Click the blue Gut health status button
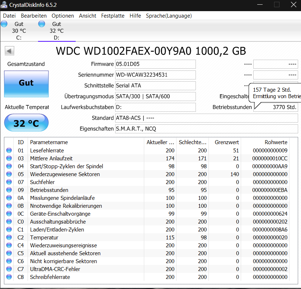Viewport: 301px width, 289px height. [26, 84]
